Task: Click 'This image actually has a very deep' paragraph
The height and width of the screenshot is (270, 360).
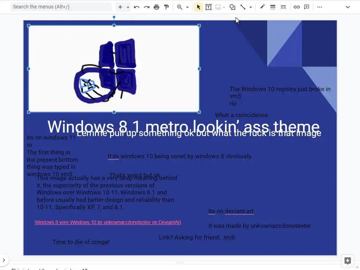Action: click(x=107, y=192)
